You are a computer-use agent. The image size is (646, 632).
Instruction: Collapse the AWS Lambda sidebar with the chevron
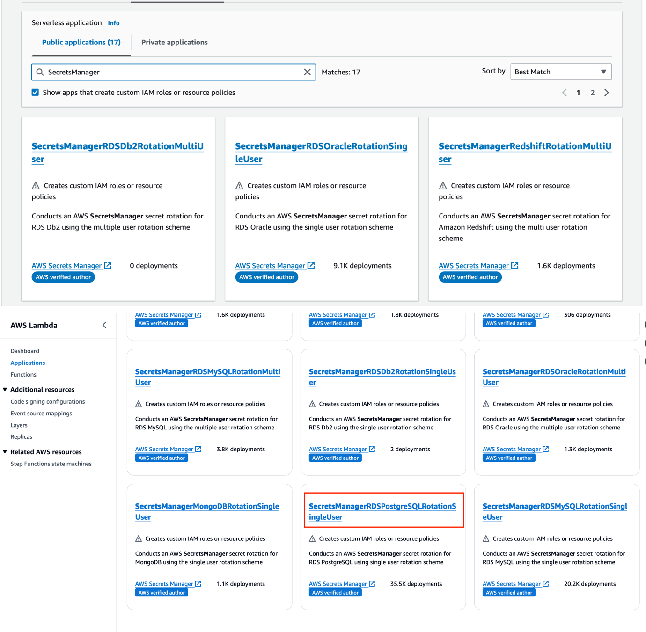[x=104, y=325]
